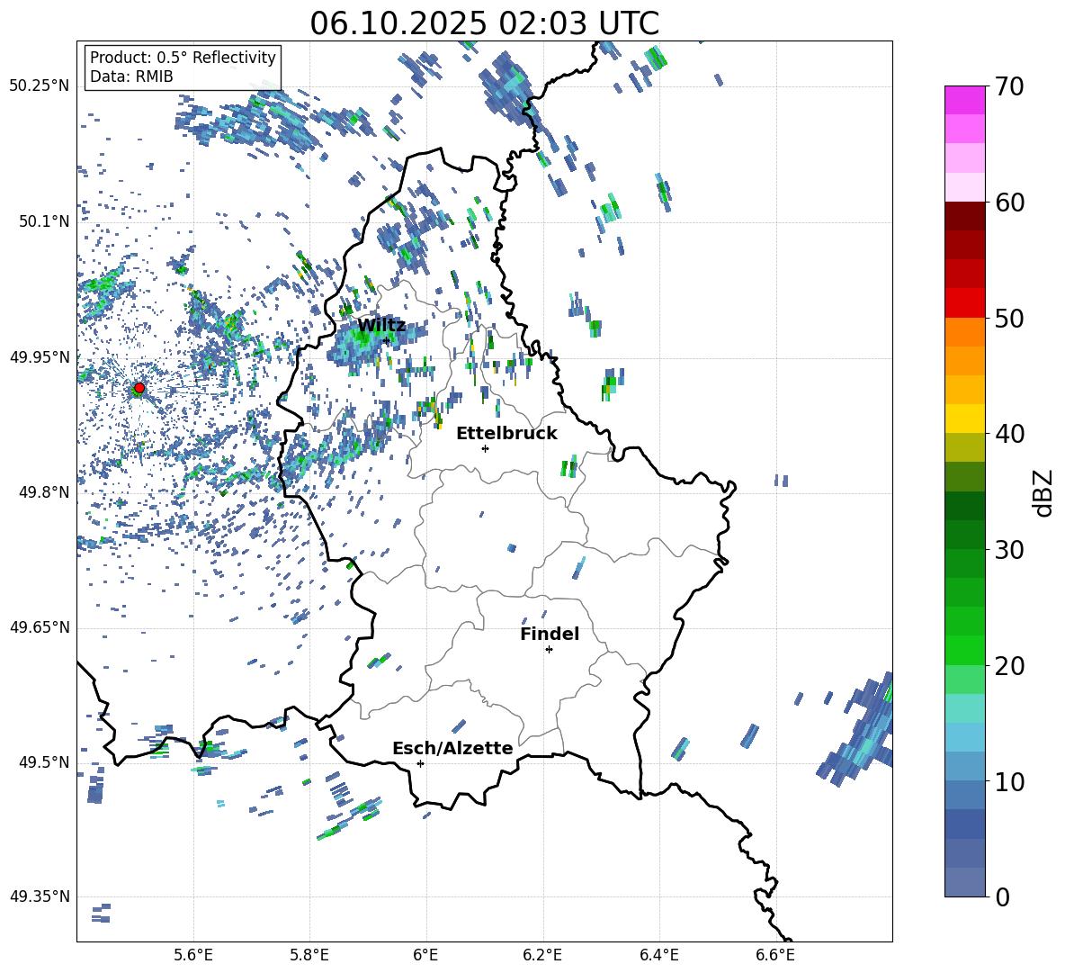The image size is (1065, 973).
Task: Click the Findel station cross marker
Action: [x=549, y=650]
